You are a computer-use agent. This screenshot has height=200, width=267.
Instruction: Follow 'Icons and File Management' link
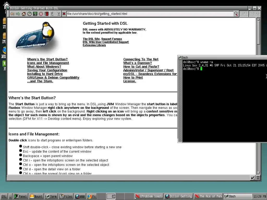coord(48,63)
